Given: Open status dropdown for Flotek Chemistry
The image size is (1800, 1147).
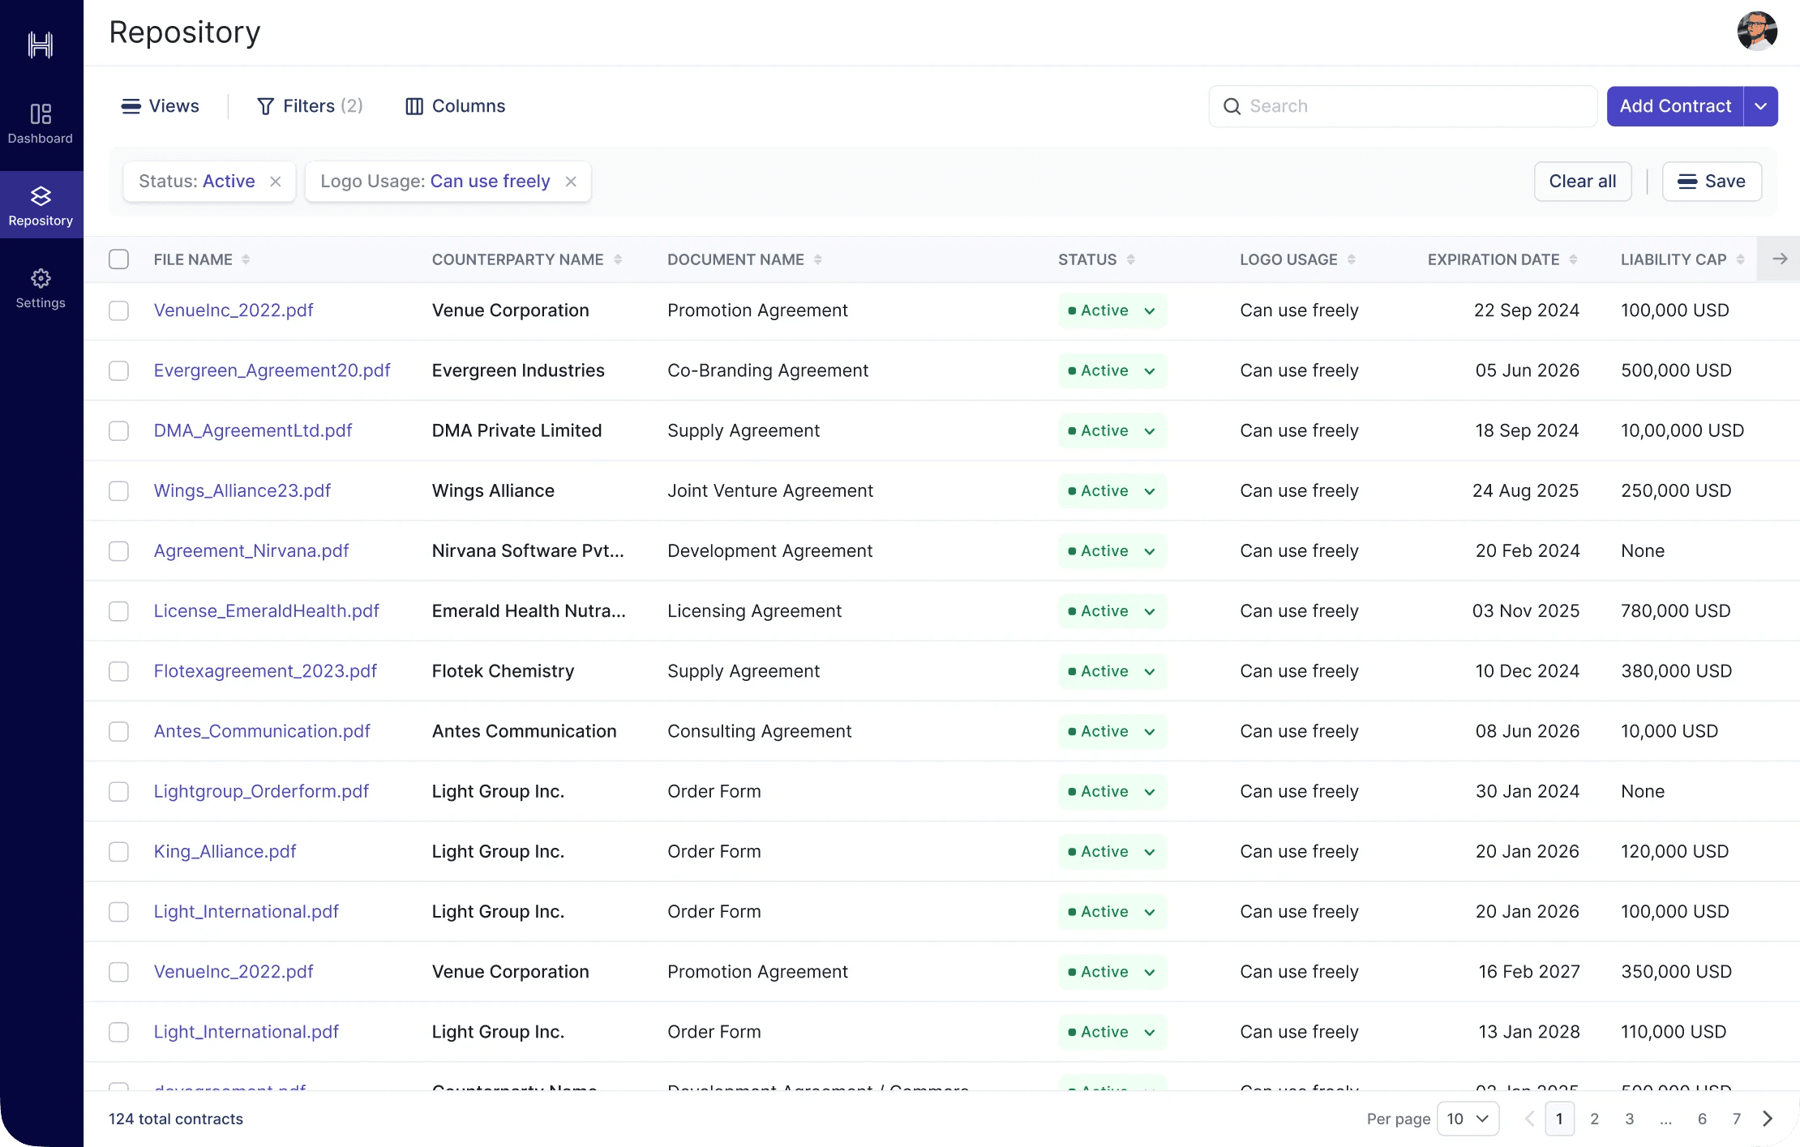Looking at the screenshot, I should [1149, 672].
